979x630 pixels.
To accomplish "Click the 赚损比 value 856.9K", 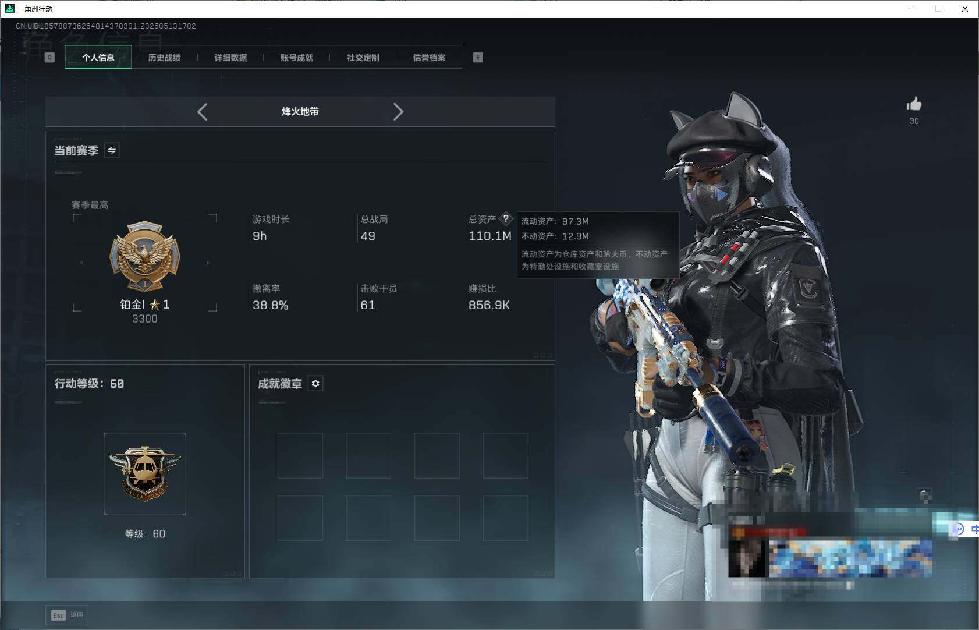I will point(489,305).
